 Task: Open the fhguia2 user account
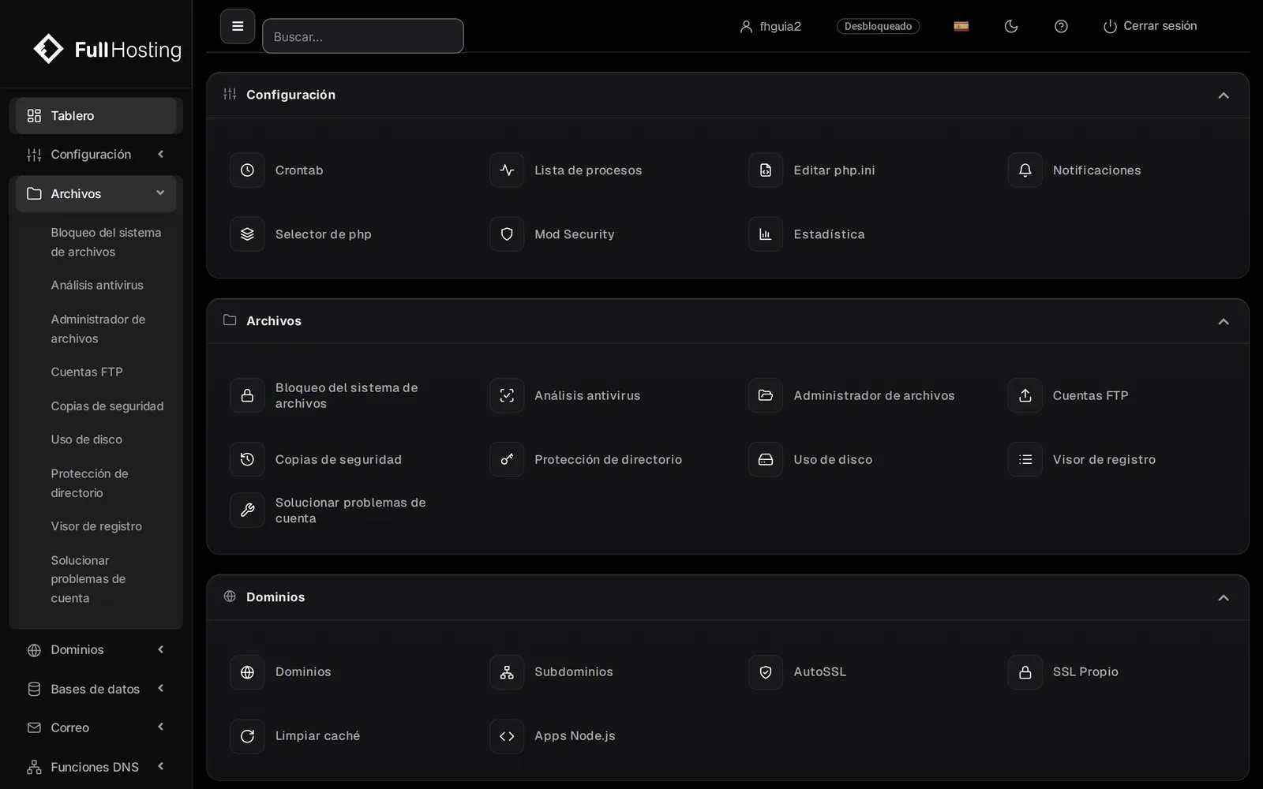pos(770,26)
